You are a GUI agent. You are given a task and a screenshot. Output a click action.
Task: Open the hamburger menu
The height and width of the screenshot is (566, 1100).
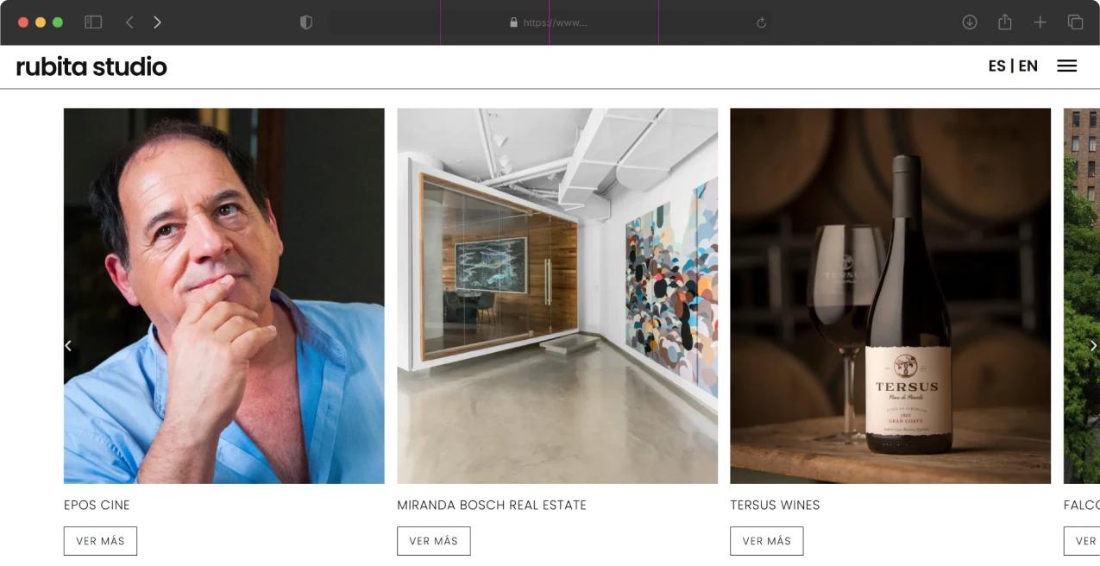(x=1067, y=66)
